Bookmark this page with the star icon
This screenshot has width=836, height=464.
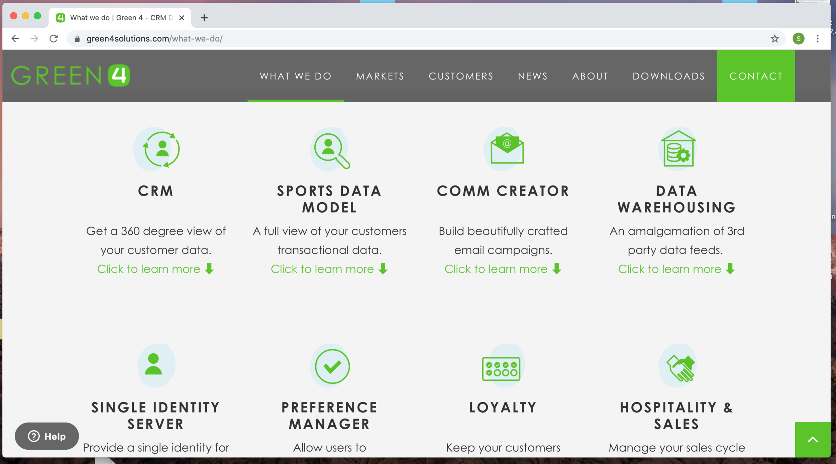[774, 39]
